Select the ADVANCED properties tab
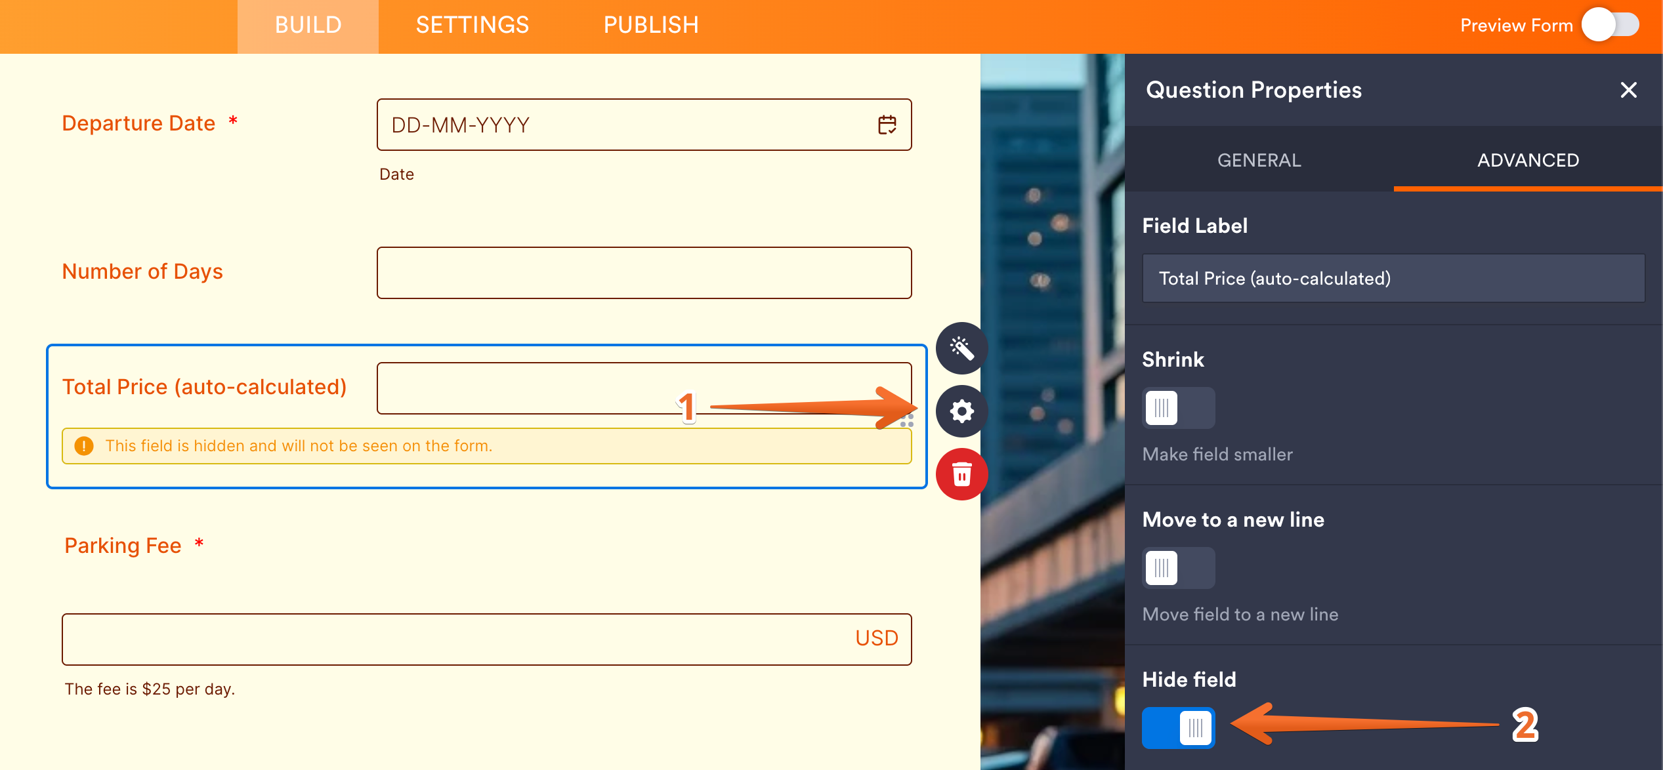Screen dimensions: 1663x770 (x=1528, y=160)
